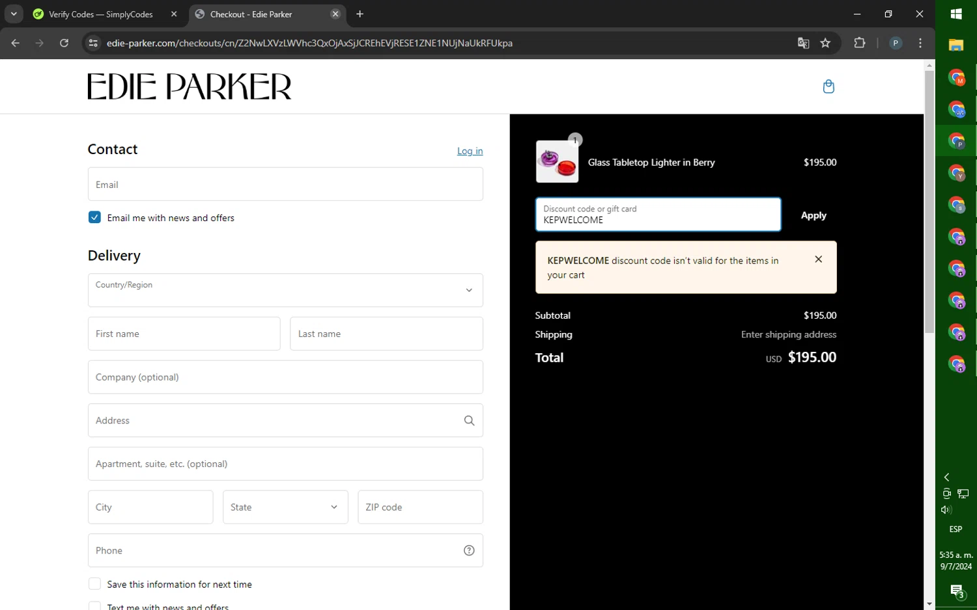Open Chrome with Y profile badge in taskbar
The width and height of the screenshot is (977, 610).
pyautogui.click(x=956, y=173)
